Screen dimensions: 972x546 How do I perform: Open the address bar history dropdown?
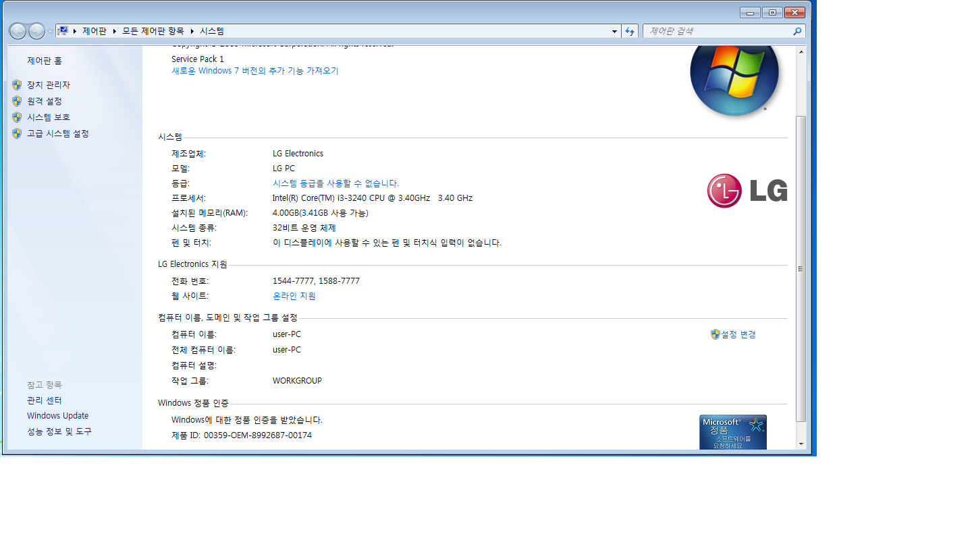tap(614, 31)
